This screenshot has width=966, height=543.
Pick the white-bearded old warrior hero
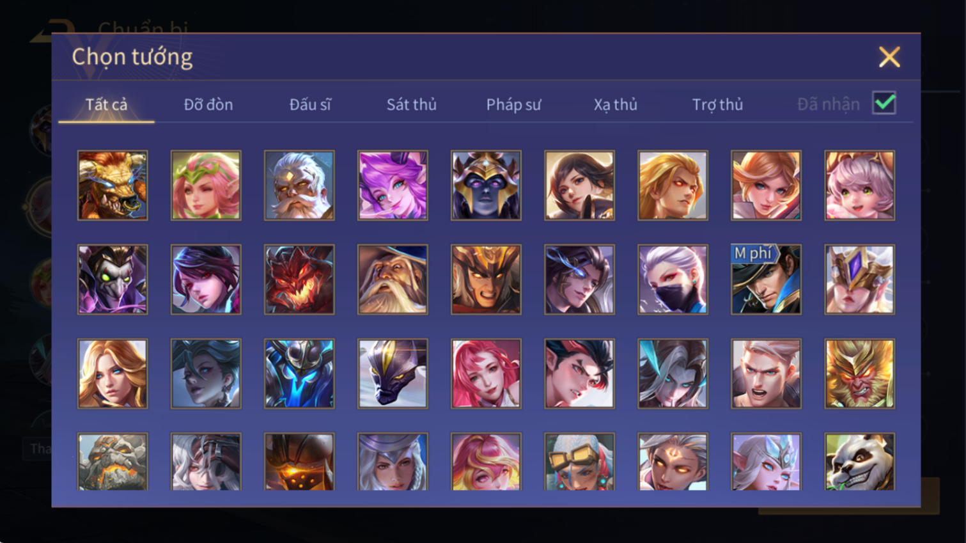[299, 185]
